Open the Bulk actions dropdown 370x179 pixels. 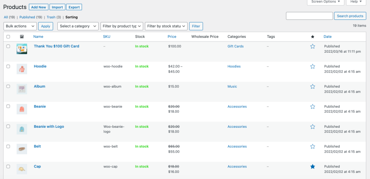(20, 26)
